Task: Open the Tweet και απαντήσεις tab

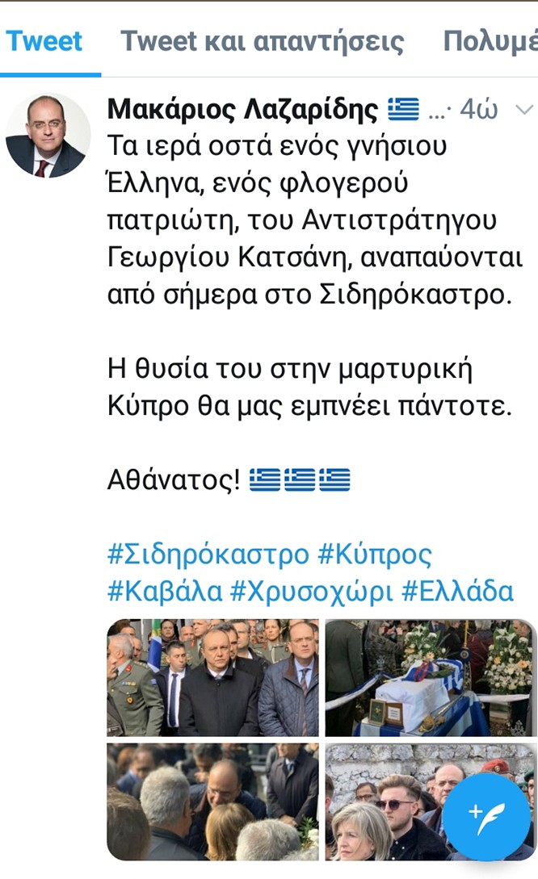Action: point(262,41)
